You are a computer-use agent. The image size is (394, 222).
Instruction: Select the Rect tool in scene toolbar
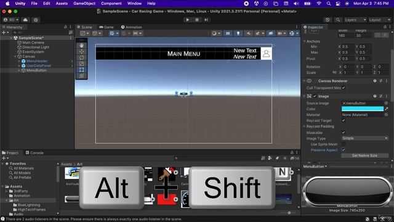81,70
